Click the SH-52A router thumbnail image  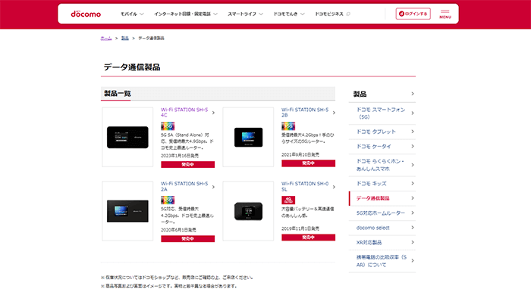point(127,211)
